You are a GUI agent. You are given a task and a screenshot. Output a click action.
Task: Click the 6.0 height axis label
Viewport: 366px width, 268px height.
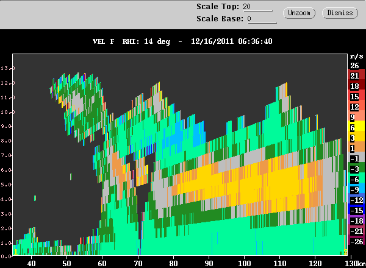(7, 170)
